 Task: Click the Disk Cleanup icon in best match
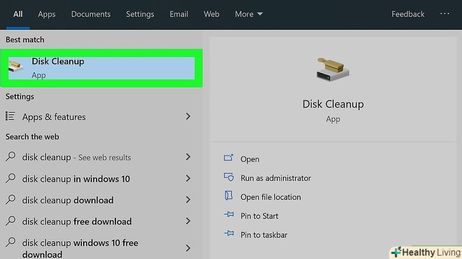click(16, 66)
